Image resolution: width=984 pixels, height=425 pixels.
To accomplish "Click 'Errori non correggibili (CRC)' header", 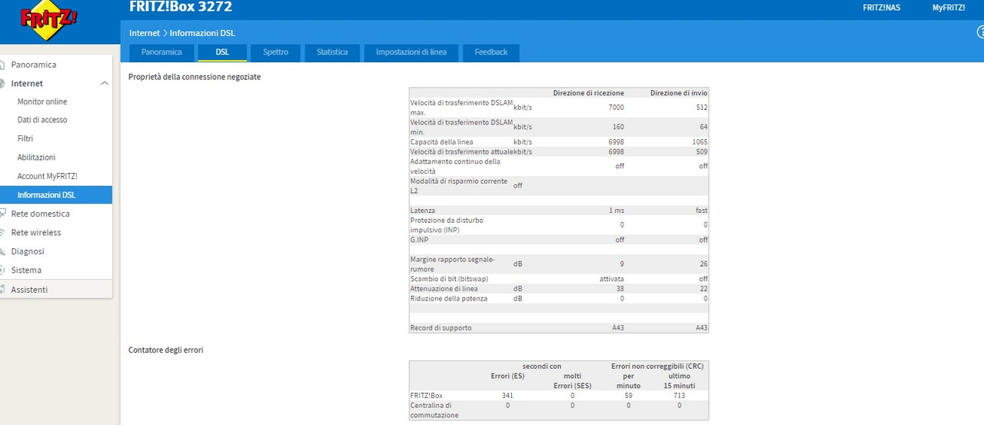I will click(657, 367).
